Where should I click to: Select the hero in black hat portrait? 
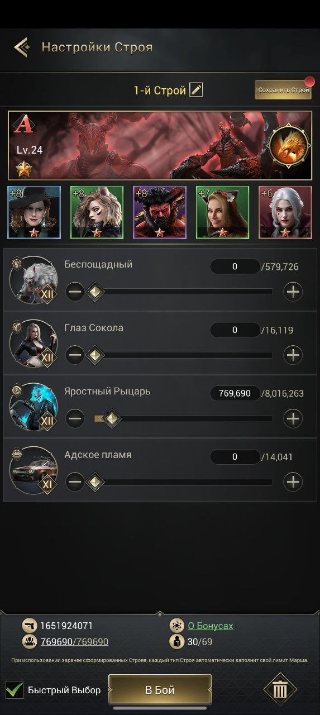pyautogui.click(x=34, y=213)
